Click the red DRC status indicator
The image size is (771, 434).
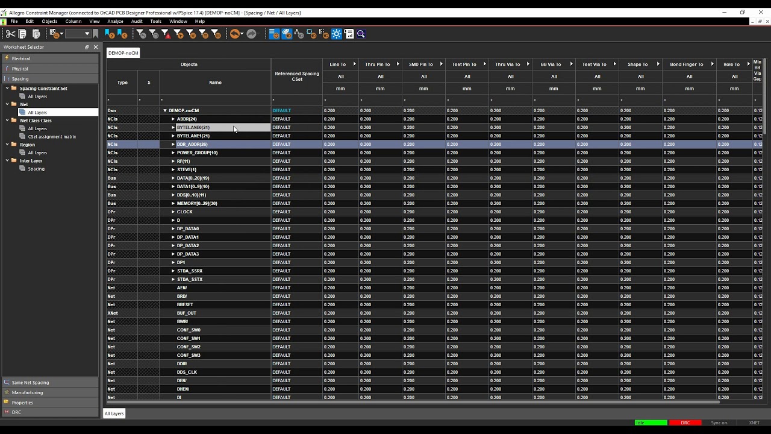(x=685, y=423)
